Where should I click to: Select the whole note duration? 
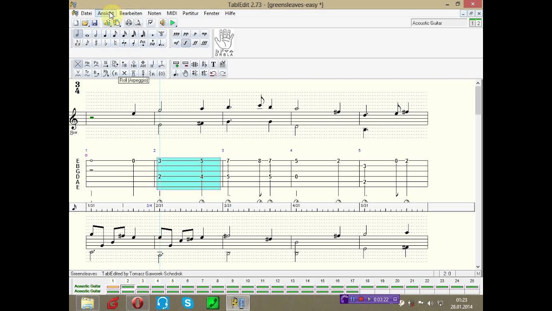87,34
